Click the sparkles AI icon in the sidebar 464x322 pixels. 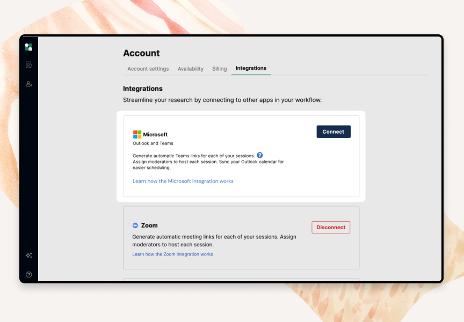coord(28,255)
